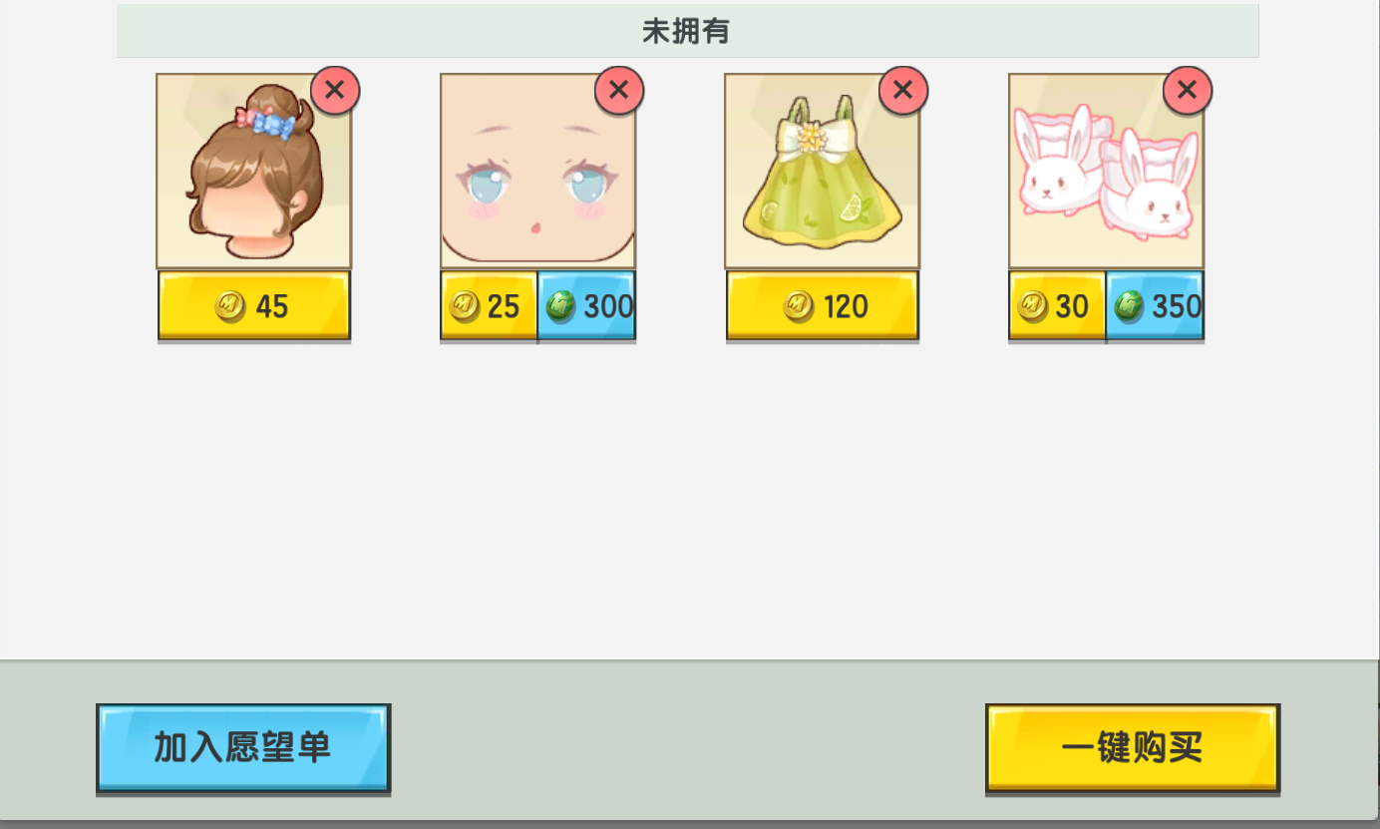The width and height of the screenshot is (1380, 829).
Task: Click the gold coin icon on hairstyle price
Action: click(230, 306)
